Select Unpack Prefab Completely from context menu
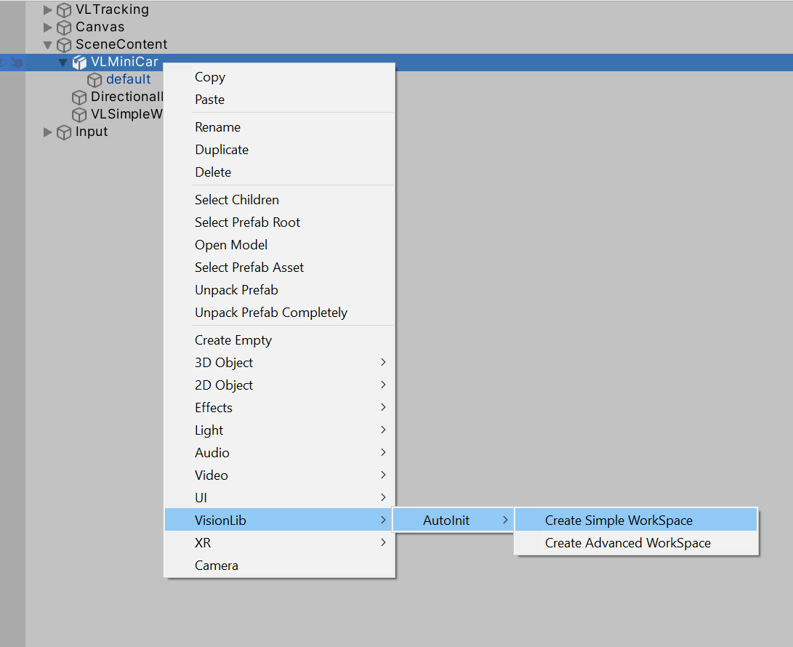Screen dimensions: 793x647 271,313
